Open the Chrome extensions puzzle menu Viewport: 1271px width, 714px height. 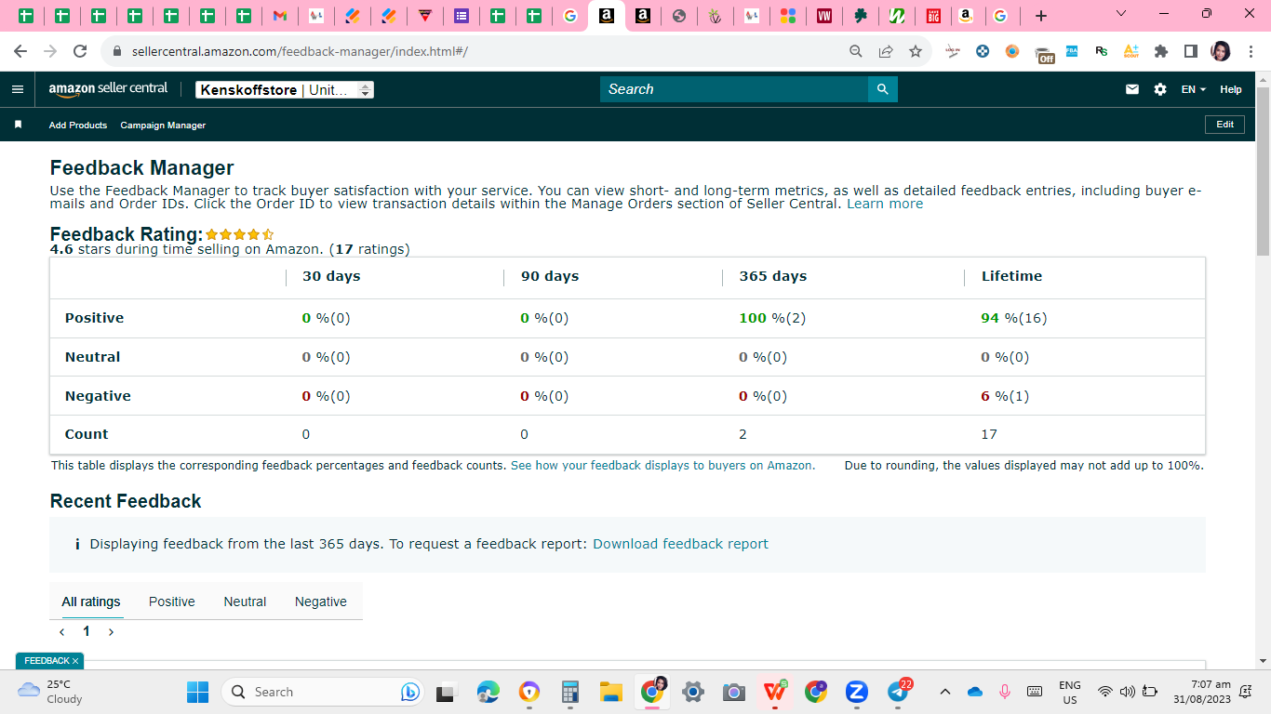(1161, 51)
